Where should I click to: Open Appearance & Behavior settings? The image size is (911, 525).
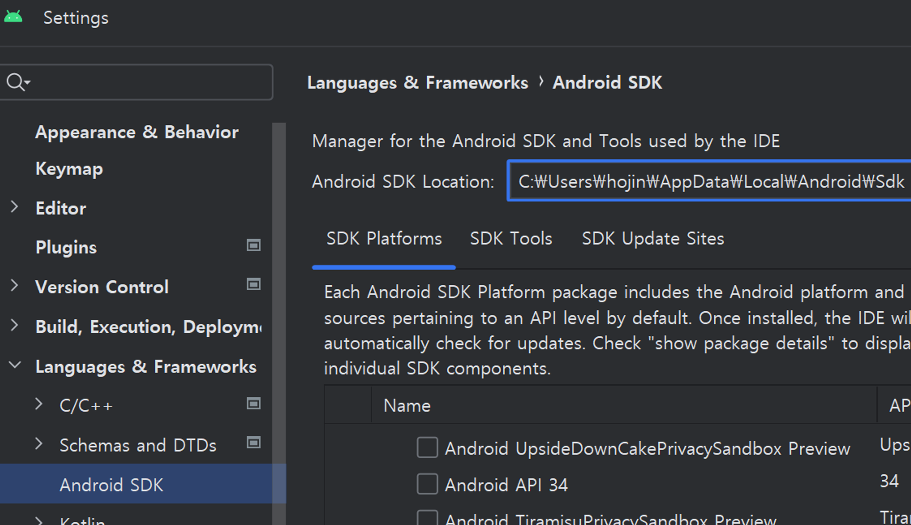click(137, 132)
